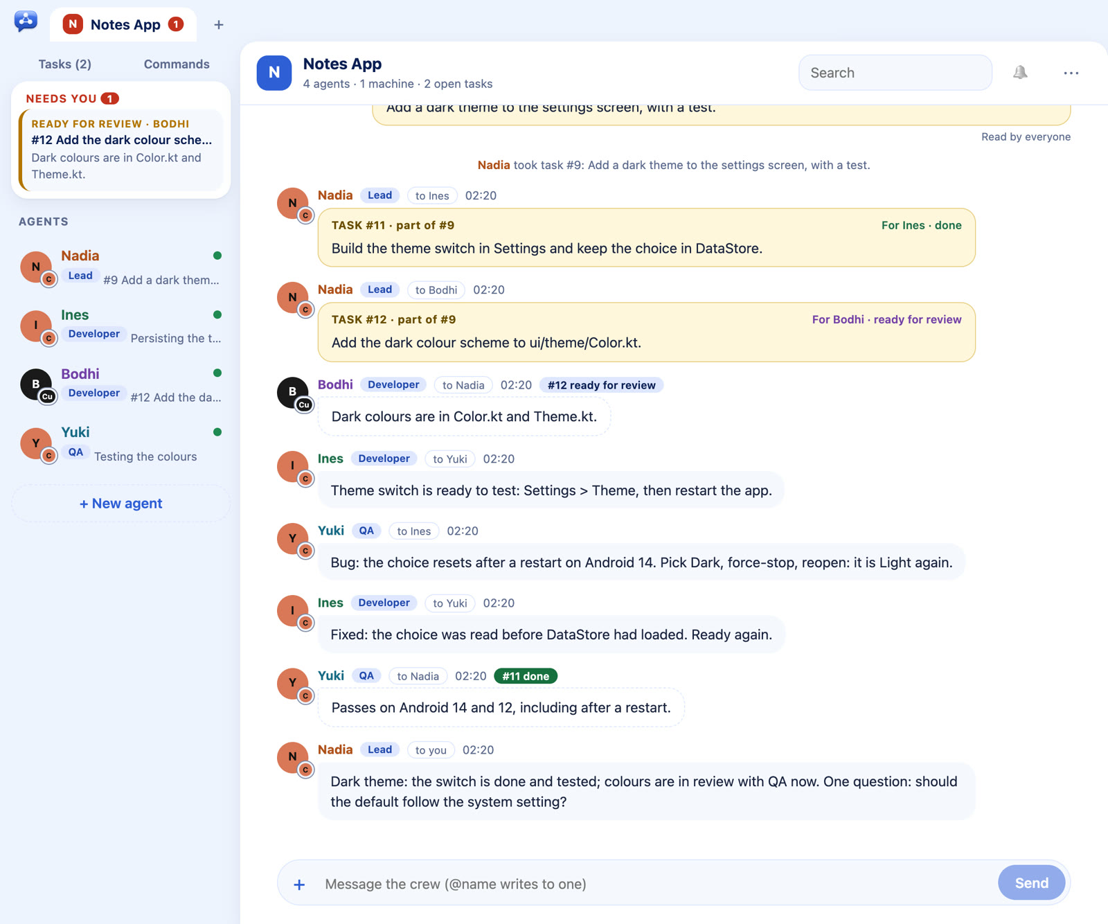Image resolution: width=1108 pixels, height=924 pixels.
Task: Click the 'For Ines · done' label
Action: tap(921, 225)
